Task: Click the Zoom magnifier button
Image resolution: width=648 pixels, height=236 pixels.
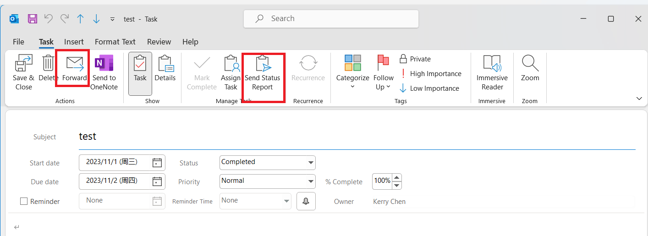Action: click(x=530, y=69)
